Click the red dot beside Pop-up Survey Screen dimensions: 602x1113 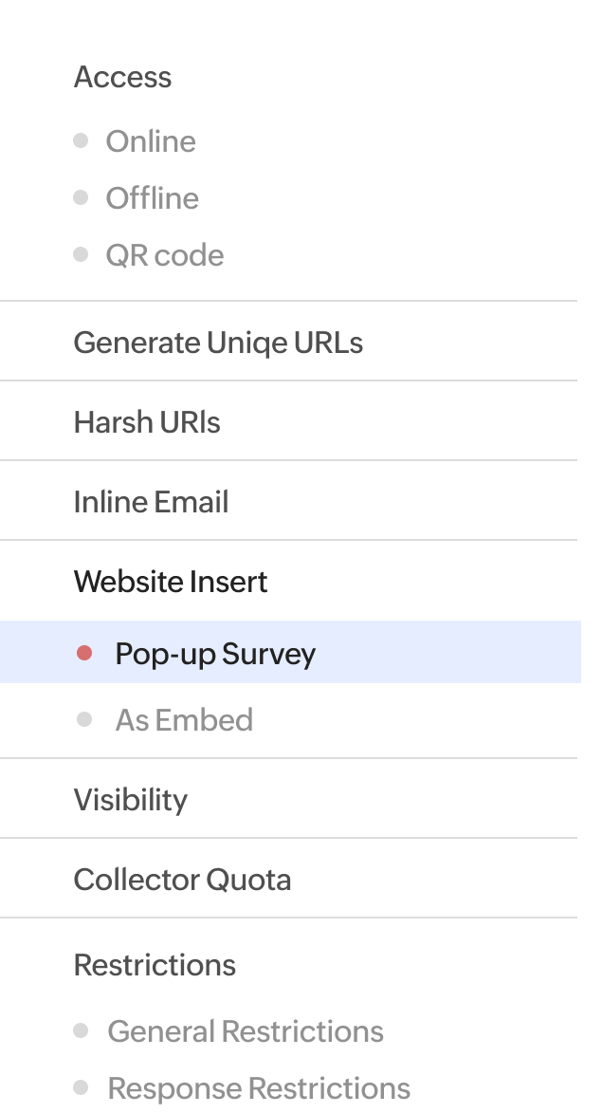click(84, 653)
